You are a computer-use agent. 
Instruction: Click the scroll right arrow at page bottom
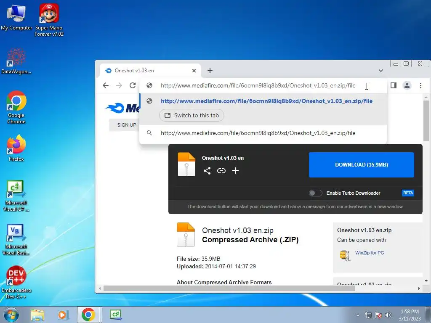[419, 289]
